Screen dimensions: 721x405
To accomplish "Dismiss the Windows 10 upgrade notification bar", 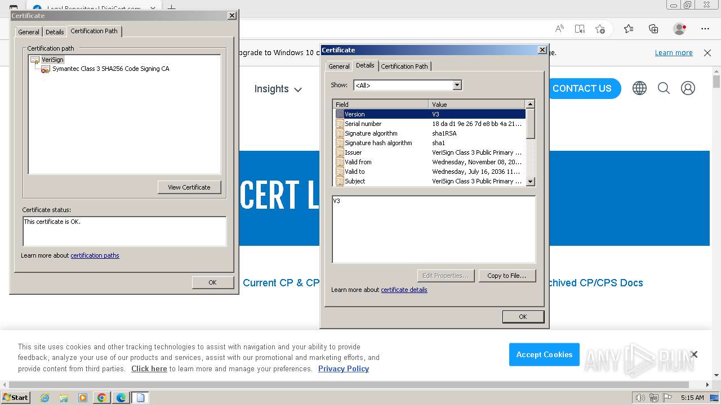I will coord(707,53).
